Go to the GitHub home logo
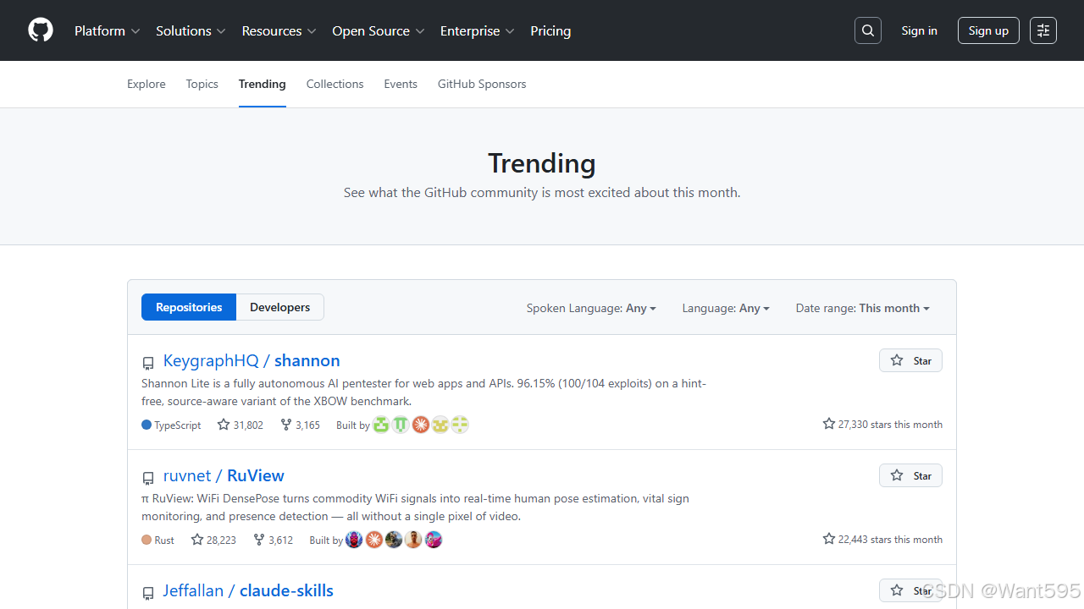The width and height of the screenshot is (1084, 609). click(41, 30)
